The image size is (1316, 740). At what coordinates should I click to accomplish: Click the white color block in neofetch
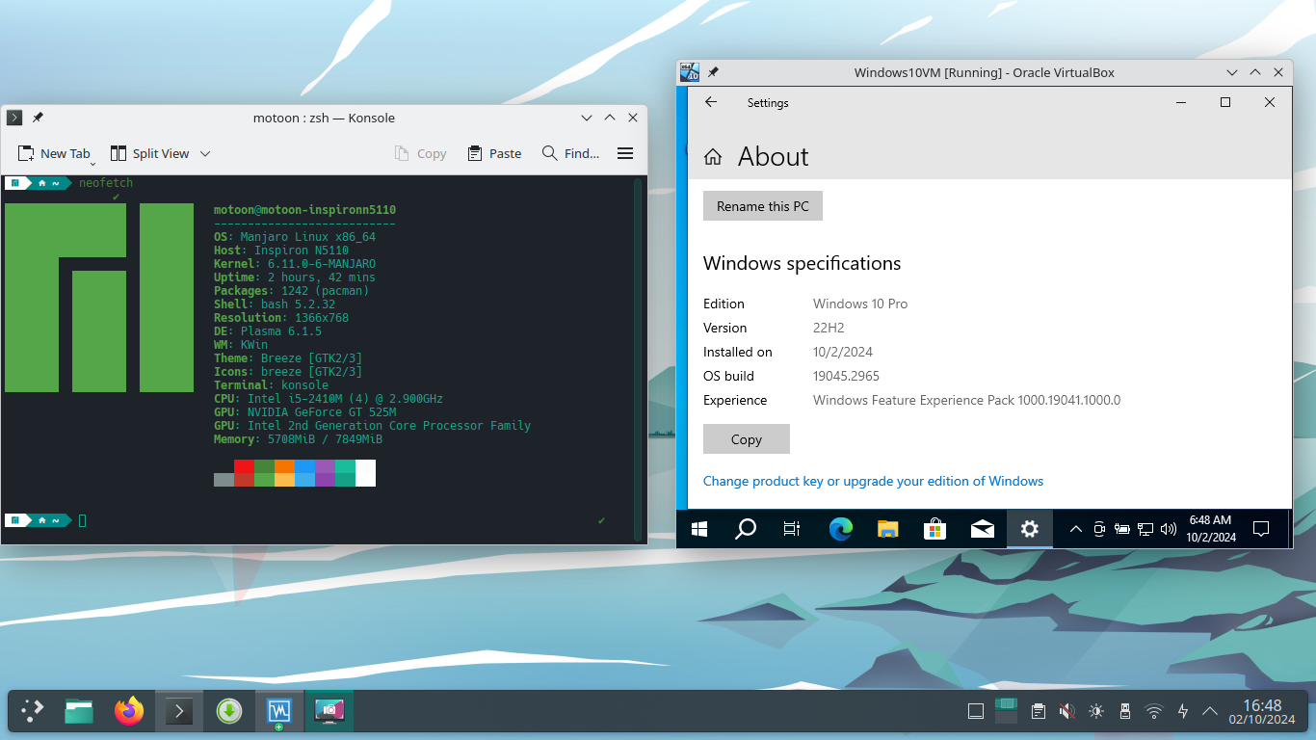(x=365, y=473)
